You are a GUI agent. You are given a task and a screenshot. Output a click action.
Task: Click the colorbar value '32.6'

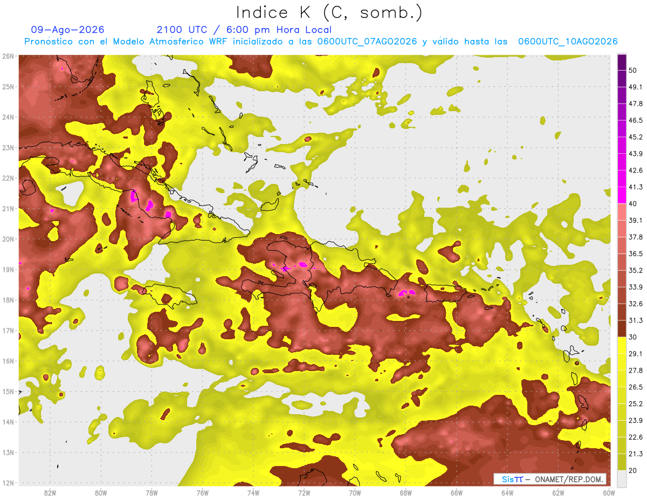[x=636, y=304]
